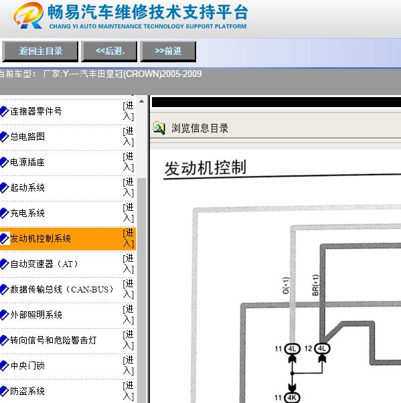Open 总电路图 via its [进入] link
The width and height of the screenshot is (401, 403).
(x=129, y=137)
